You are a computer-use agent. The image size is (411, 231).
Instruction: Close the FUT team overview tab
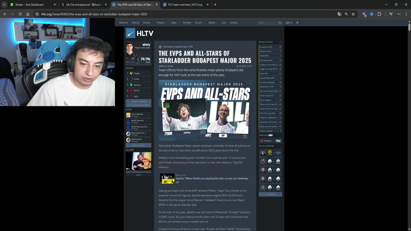207,4
